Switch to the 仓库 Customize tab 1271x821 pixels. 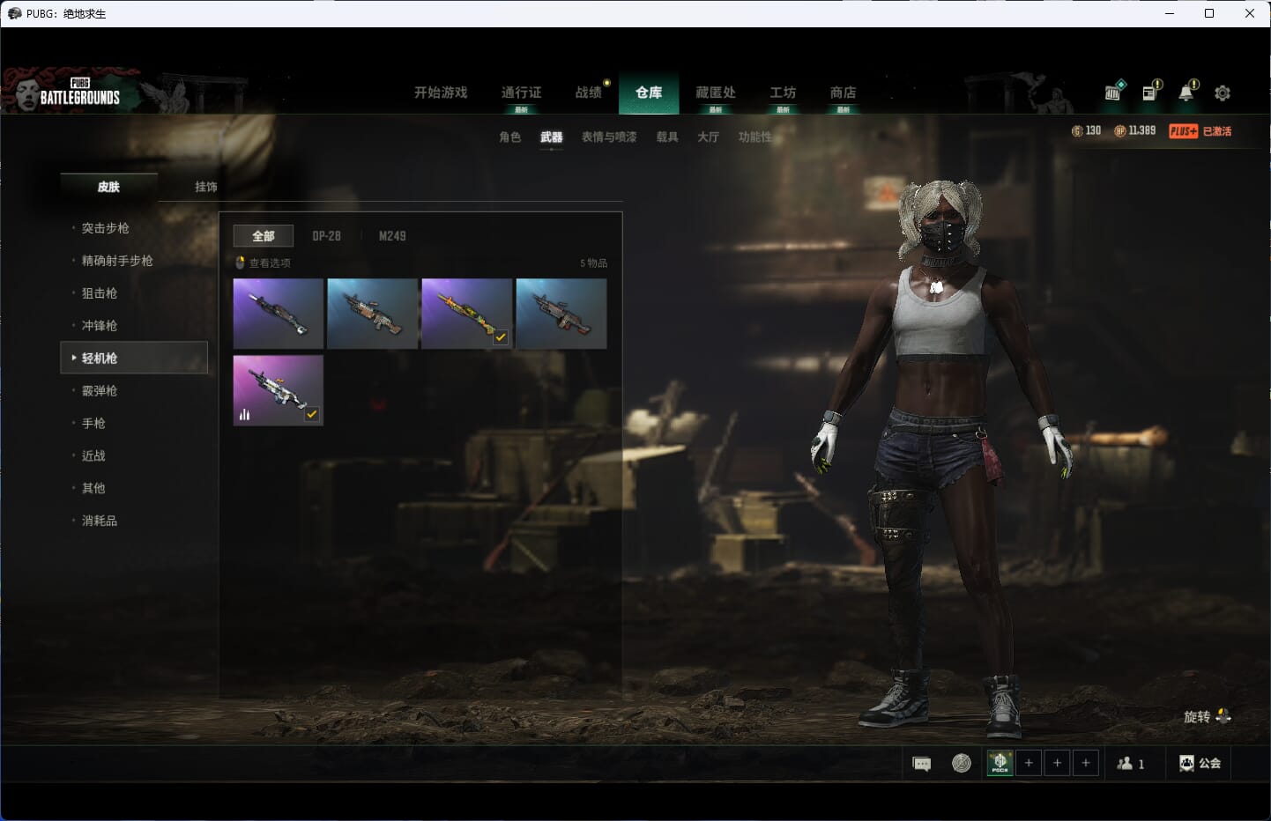[x=649, y=92]
